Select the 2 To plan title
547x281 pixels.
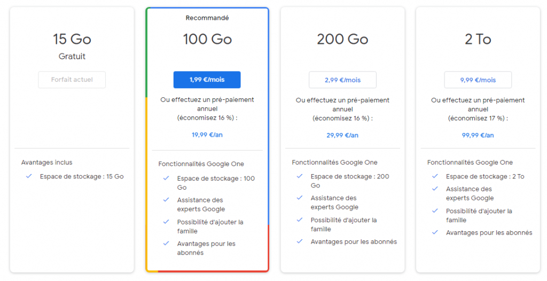tap(478, 40)
